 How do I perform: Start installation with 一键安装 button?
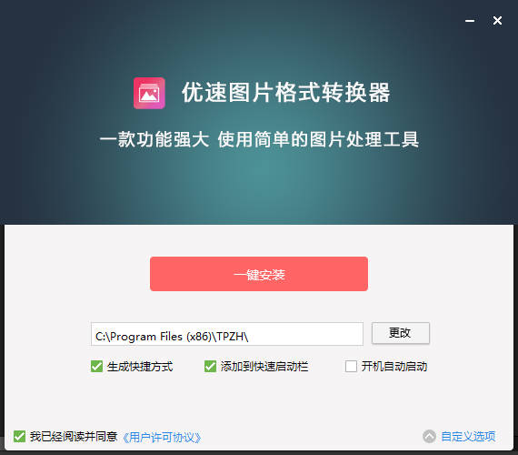tap(259, 274)
